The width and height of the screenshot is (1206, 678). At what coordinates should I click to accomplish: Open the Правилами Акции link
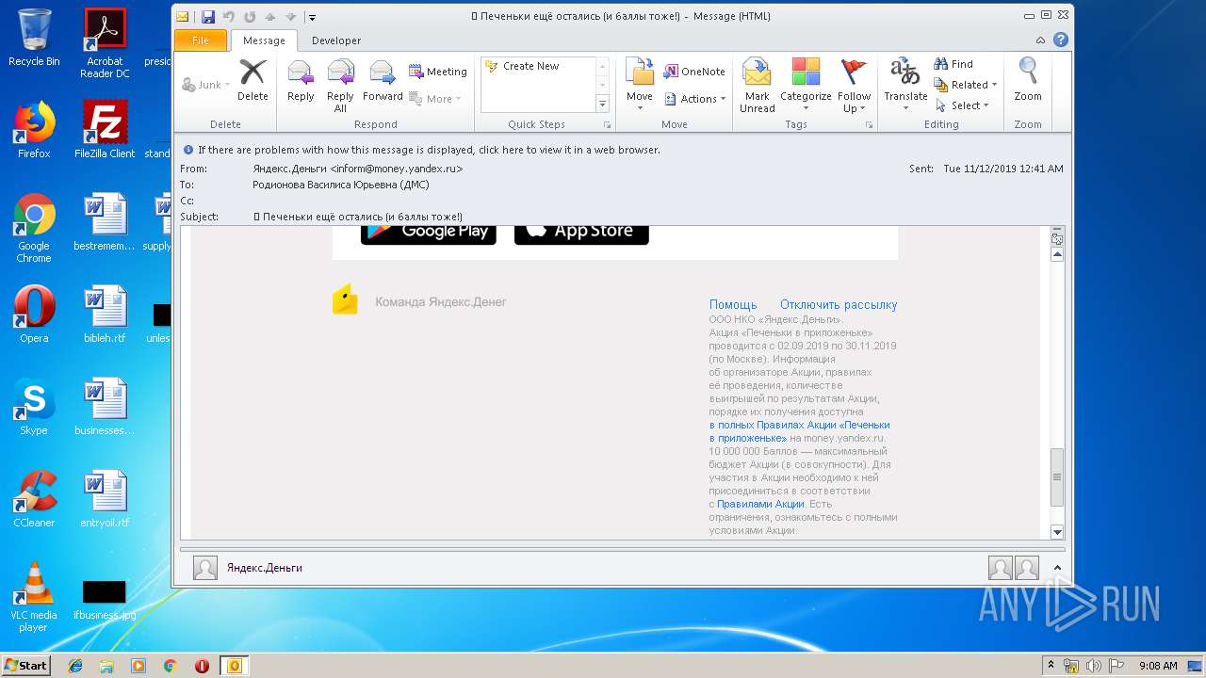(761, 504)
